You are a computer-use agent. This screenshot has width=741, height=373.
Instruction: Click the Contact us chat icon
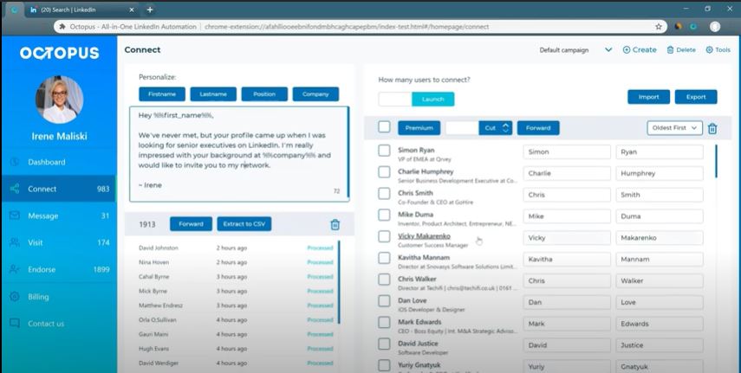pos(15,324)
